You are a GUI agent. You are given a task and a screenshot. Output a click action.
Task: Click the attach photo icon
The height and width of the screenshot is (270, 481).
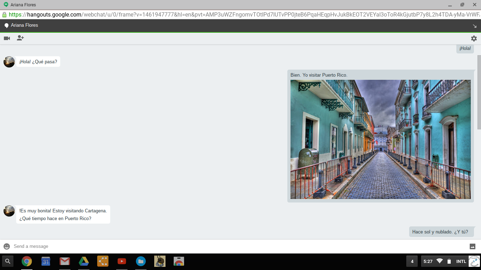(x=473, y=246)
